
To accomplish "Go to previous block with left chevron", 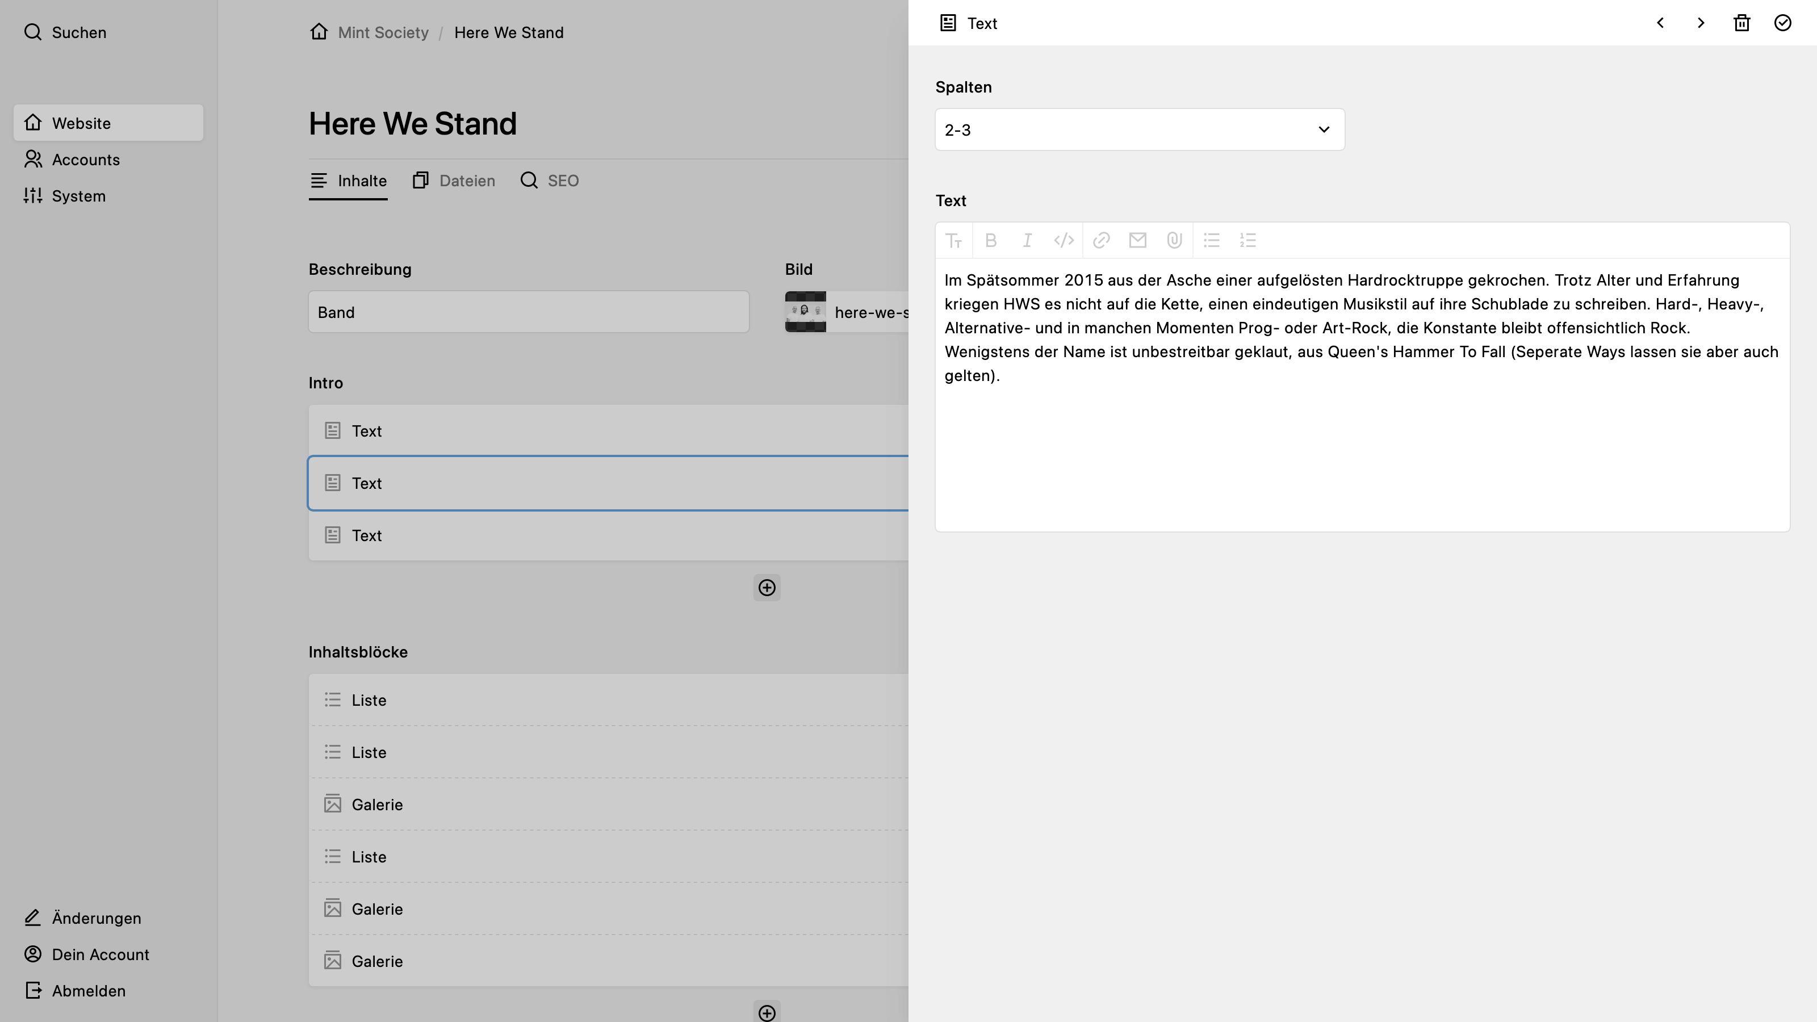I will point(1660,23).
